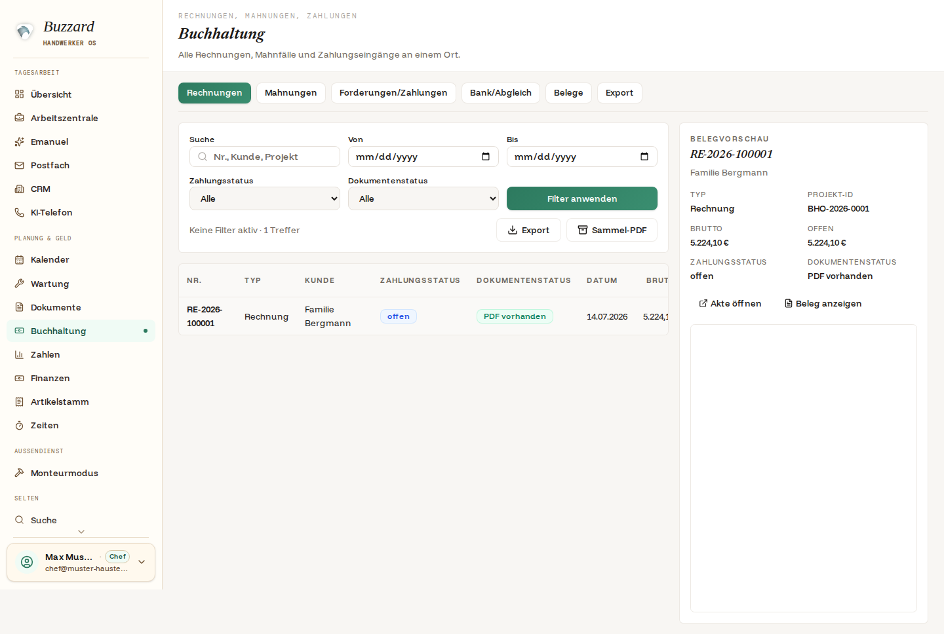This screenshot has width=944, height=634.
Task: Click the Dokumente file icon
Action: [x=20, y=307]
